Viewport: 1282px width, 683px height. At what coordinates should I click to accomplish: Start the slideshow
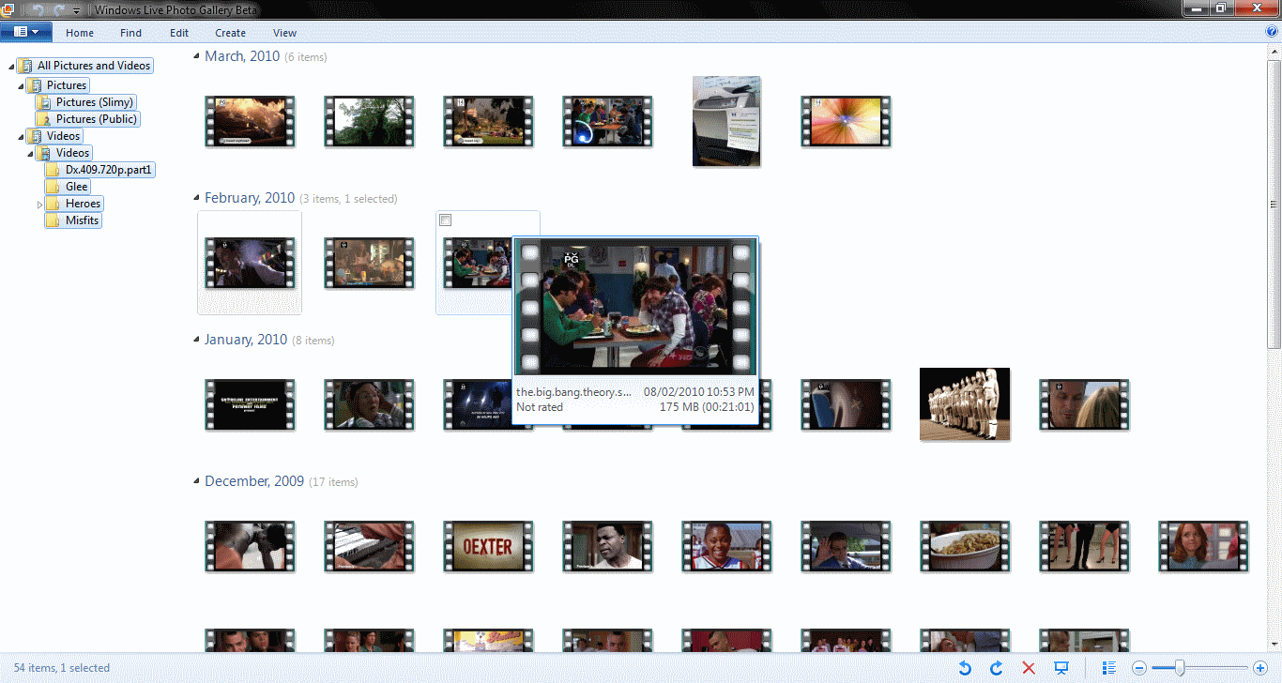(1061, 667)
